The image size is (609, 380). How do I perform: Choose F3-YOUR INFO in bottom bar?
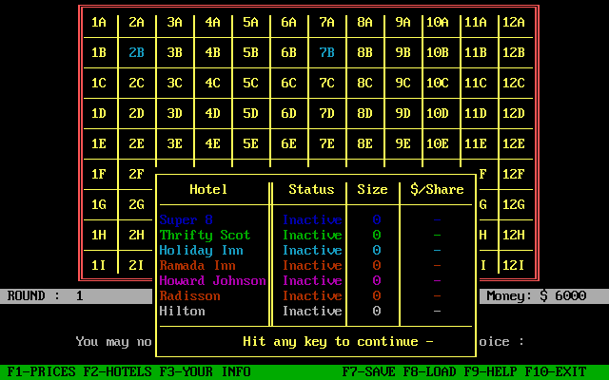(x=206, y=371)
